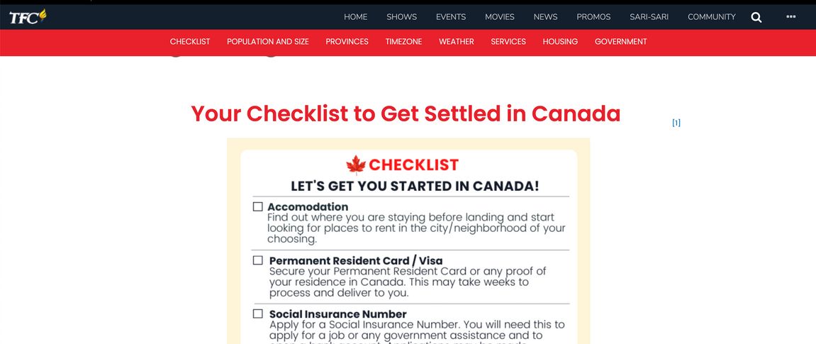The height and width of the screenshot is (344, 816).
Task: Go to the Housing section
Action: pyautogui.click(x=560, y=42)
